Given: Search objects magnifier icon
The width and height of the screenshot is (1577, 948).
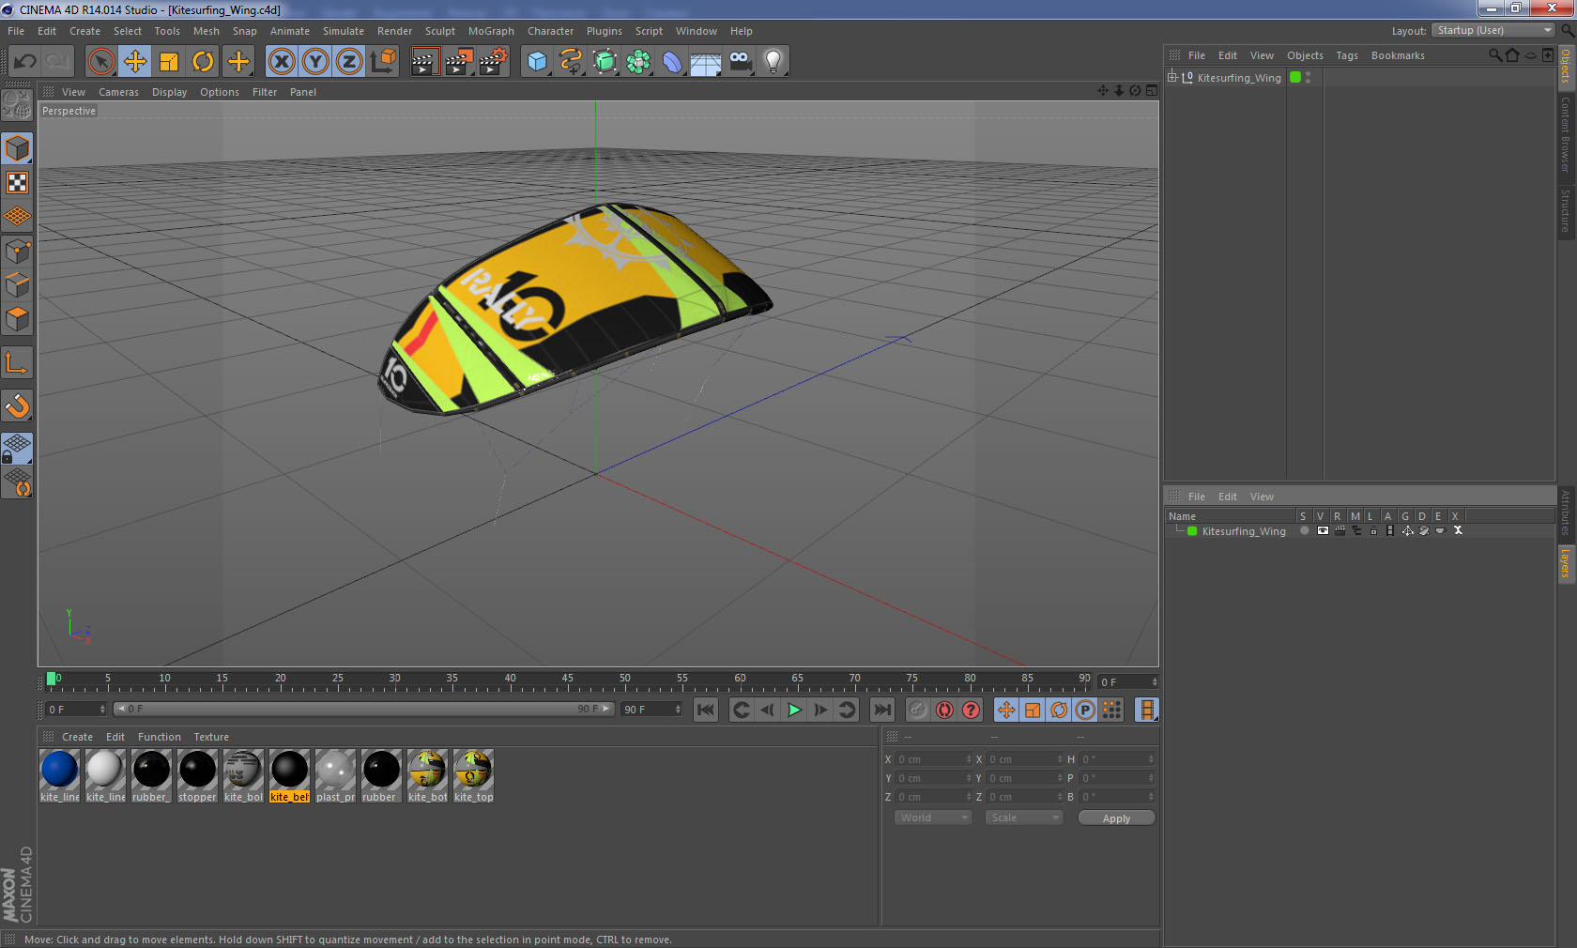Looking at the screenshot, I should (x=1494, y=55).
